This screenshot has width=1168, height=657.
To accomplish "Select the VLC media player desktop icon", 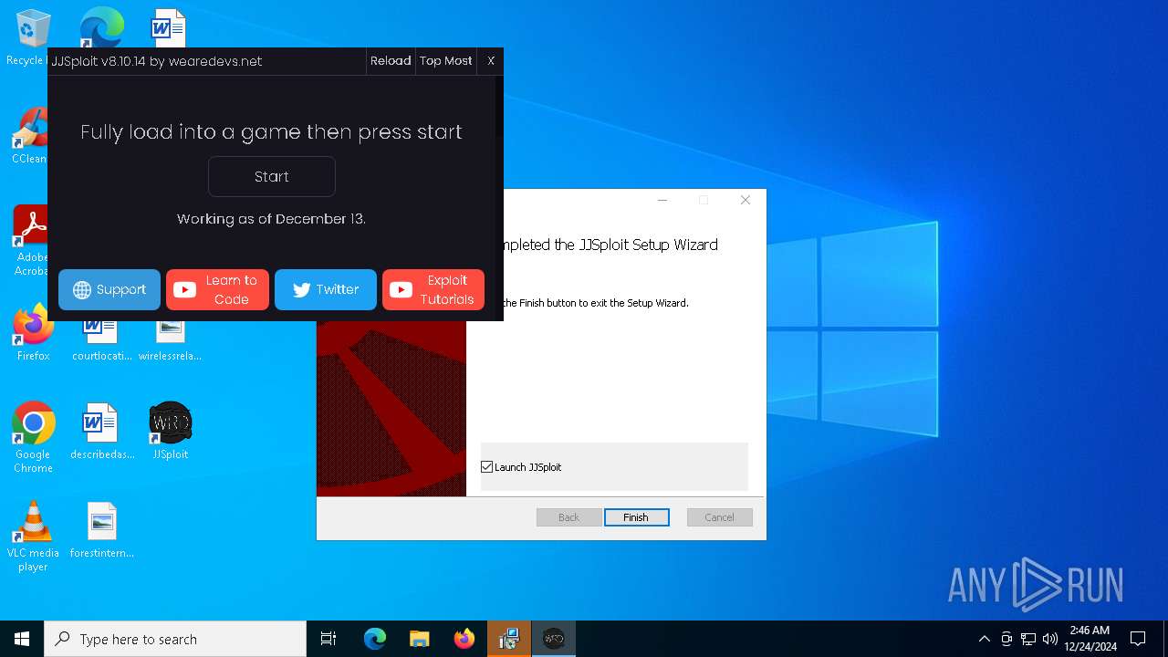I will coord(33,537).
